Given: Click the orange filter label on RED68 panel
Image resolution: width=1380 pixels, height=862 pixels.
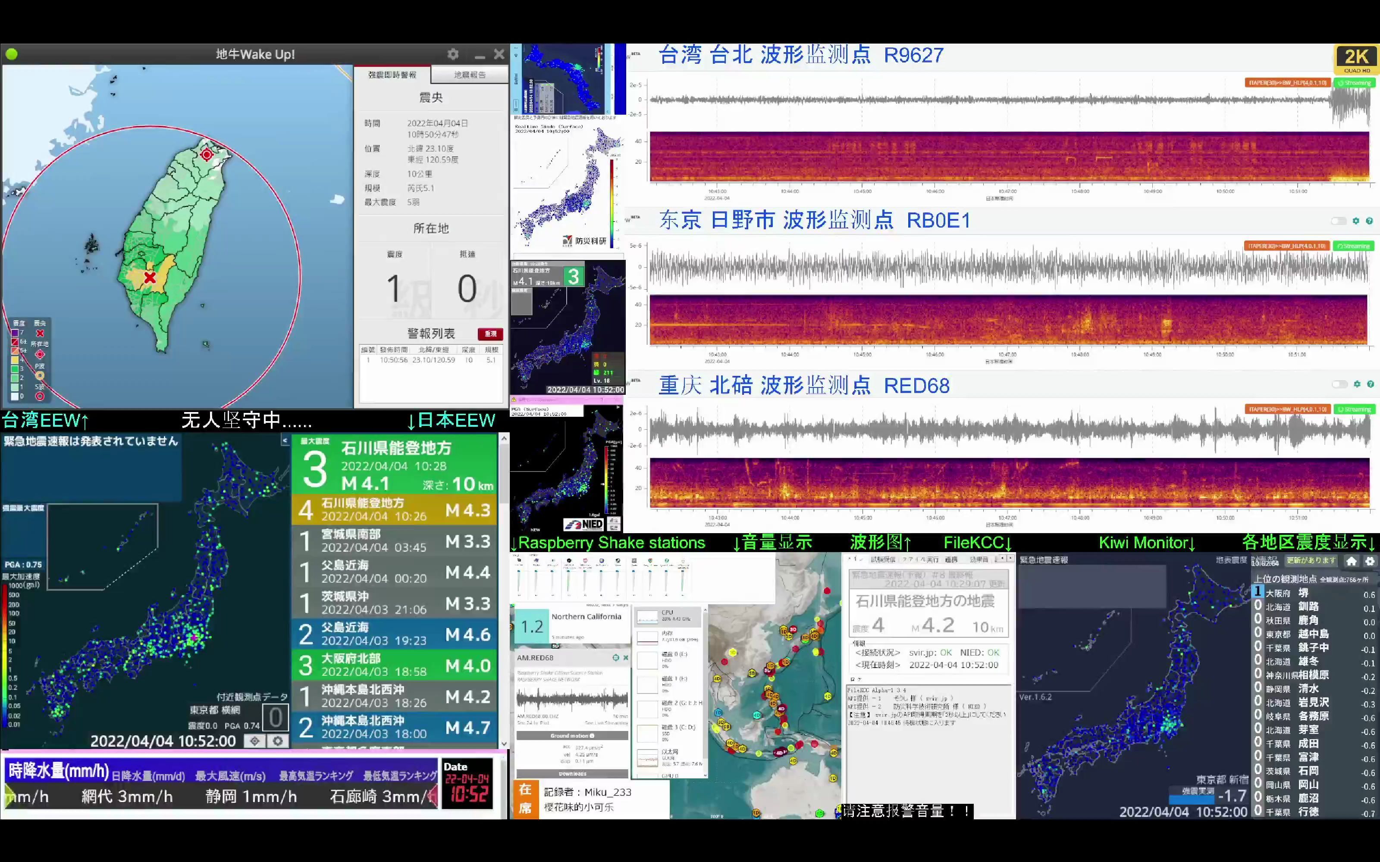Looking at the screenshot, I should tap(1288, 409).
